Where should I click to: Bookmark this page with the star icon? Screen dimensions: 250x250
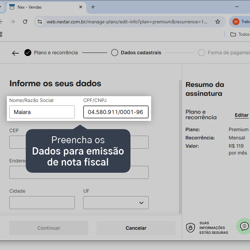(x=218, y=22)
